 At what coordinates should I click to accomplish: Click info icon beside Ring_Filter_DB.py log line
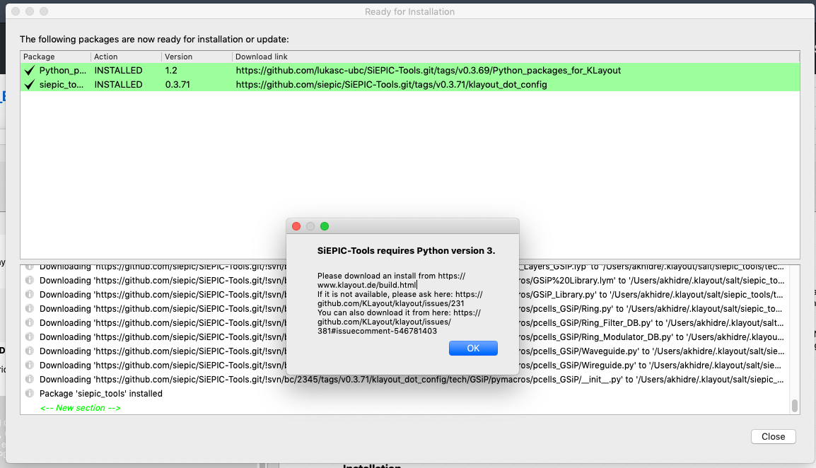30,323
